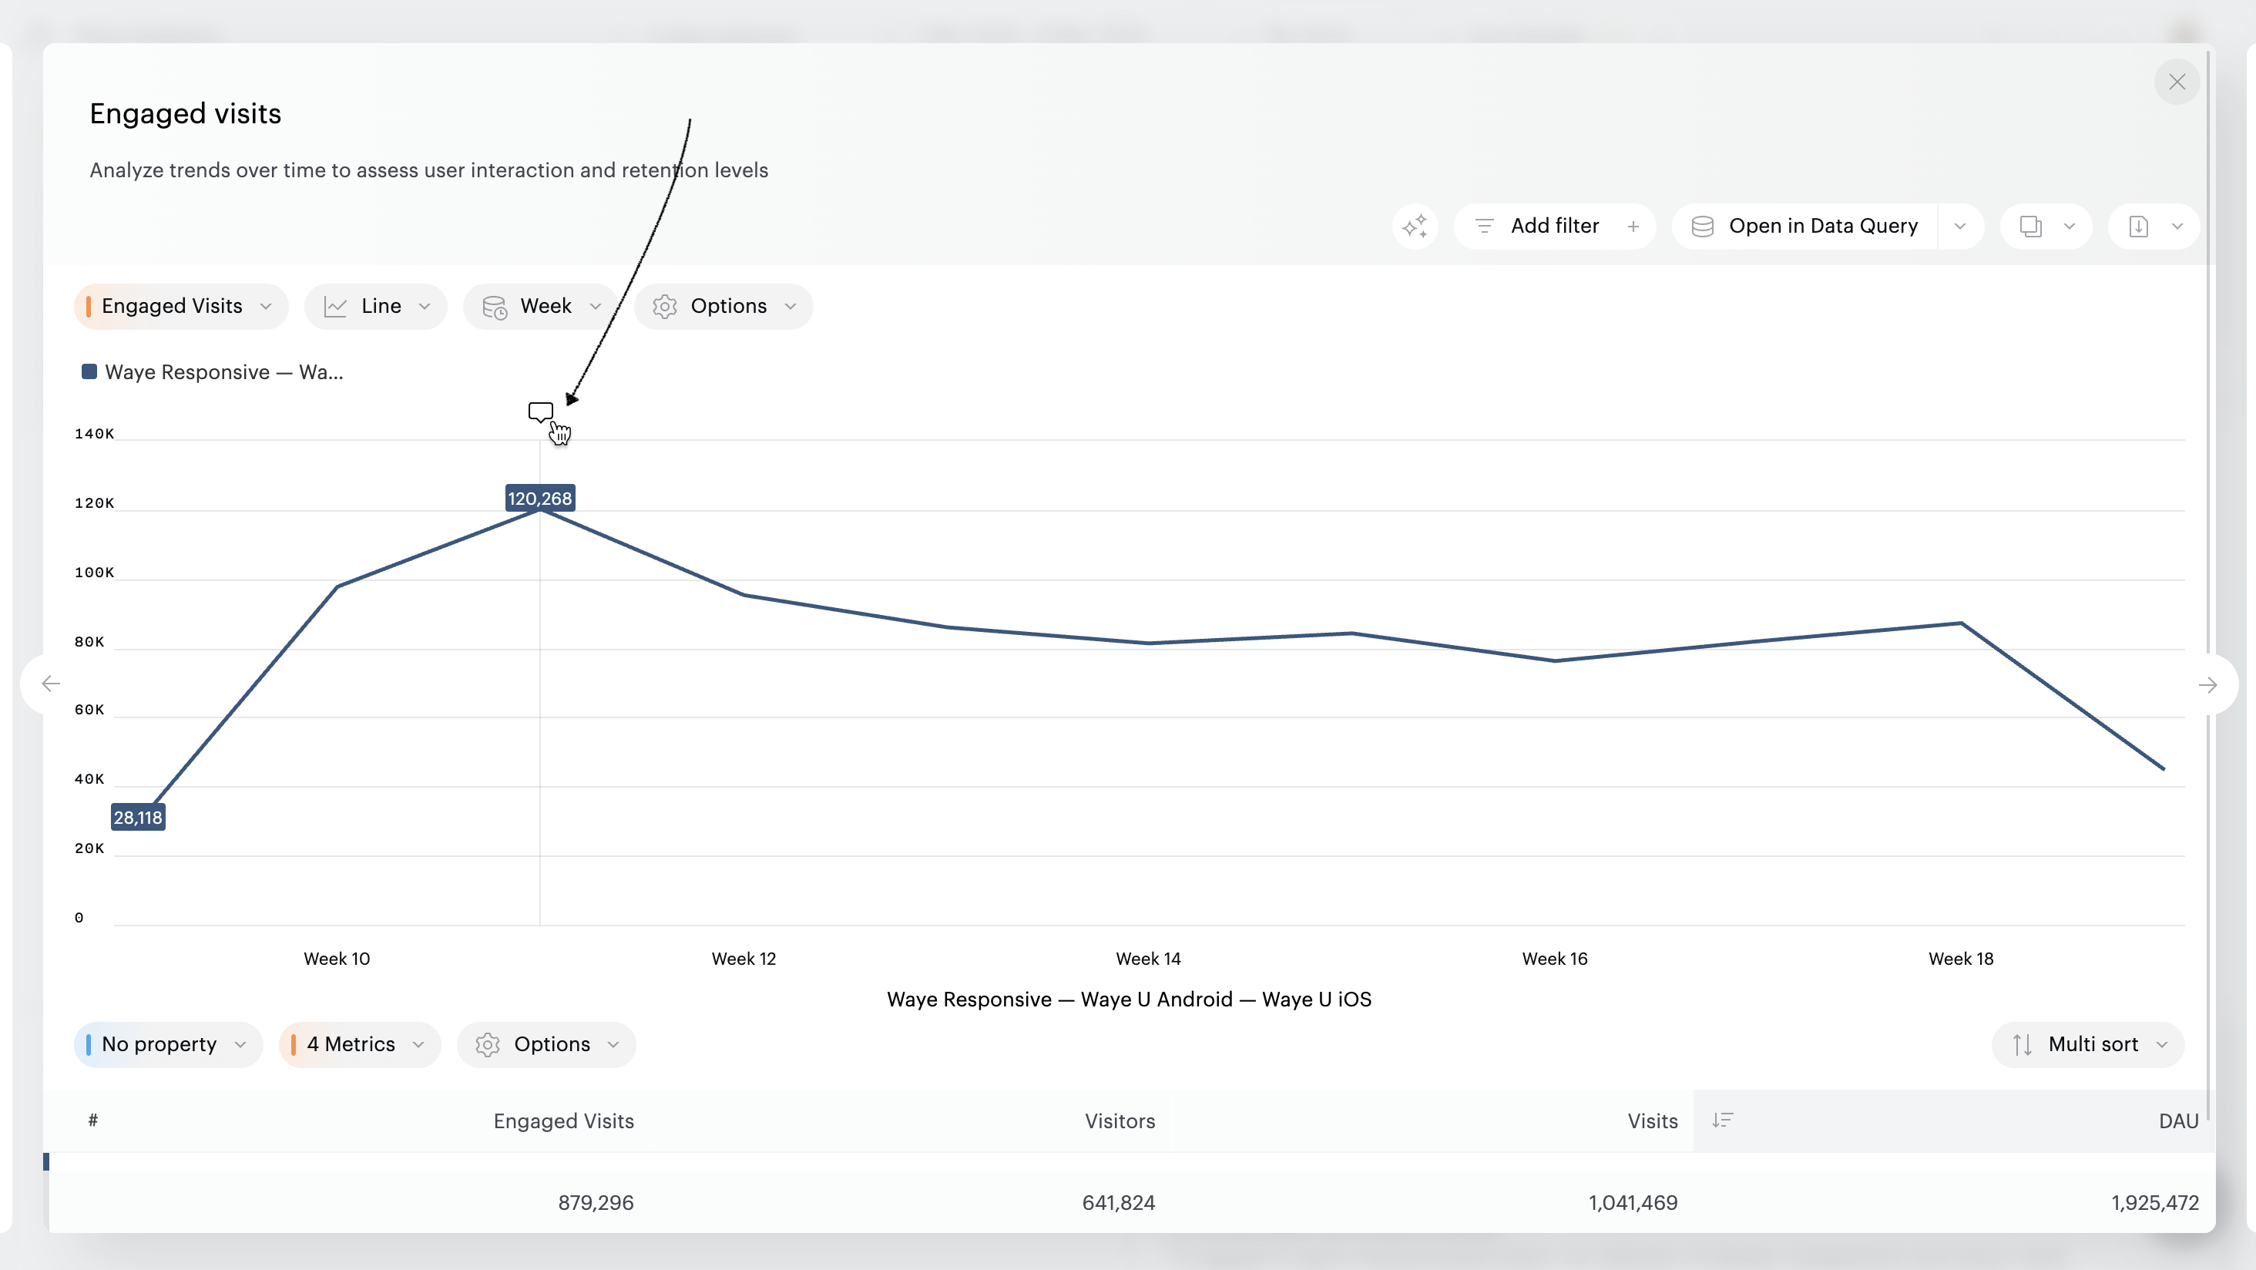
Task: Click the Open in Data Query button
Action: [x=1805, y=226]
